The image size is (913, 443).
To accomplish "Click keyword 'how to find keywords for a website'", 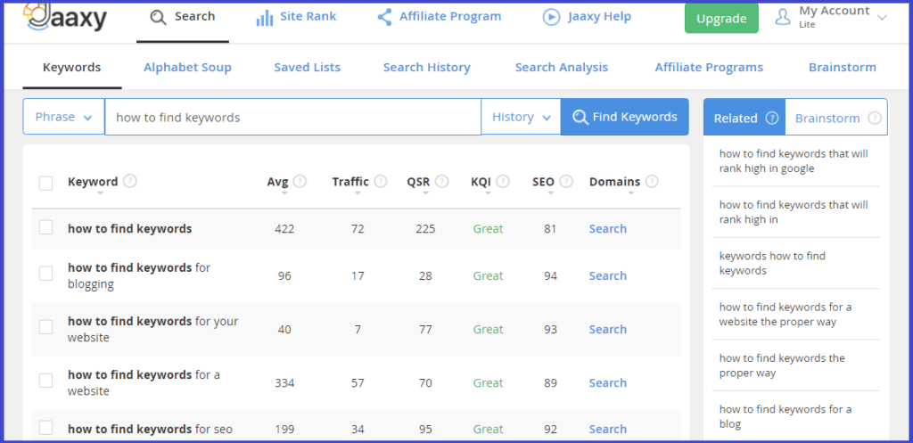I will pos(144,383).
